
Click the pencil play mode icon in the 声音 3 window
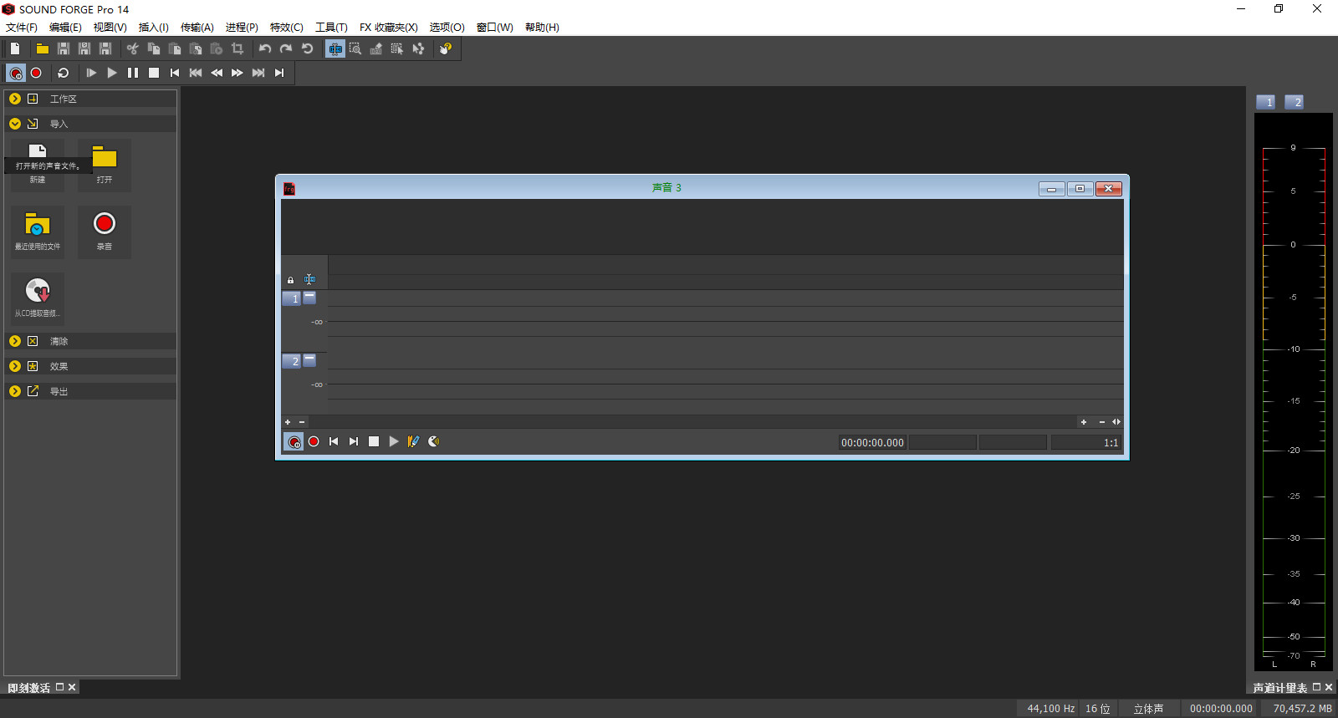pyautogui.click(x=413, y=441)
